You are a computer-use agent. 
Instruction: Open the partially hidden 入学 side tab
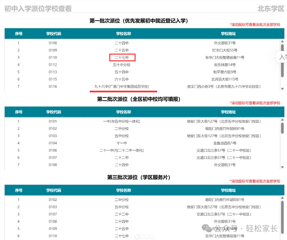coord(282,57)
